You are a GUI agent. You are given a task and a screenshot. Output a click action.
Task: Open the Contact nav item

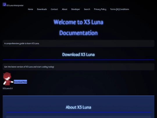click(x=54, y=9)
